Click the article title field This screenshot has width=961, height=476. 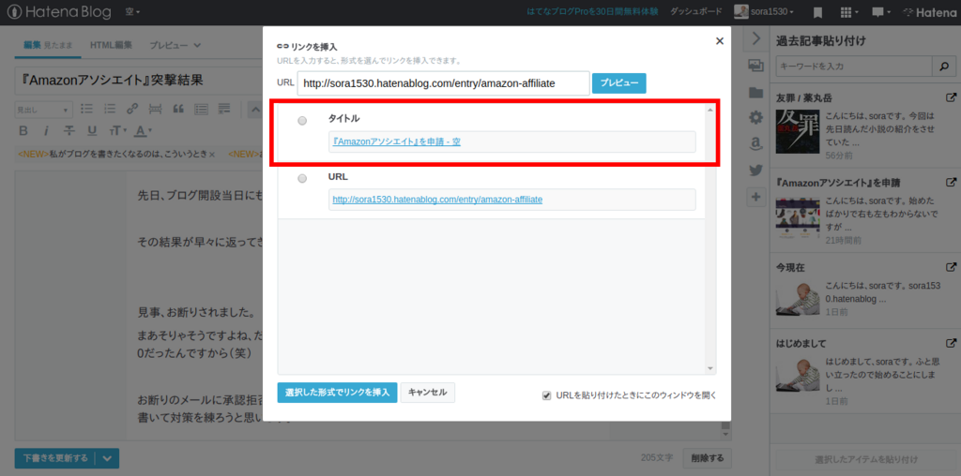138,81
